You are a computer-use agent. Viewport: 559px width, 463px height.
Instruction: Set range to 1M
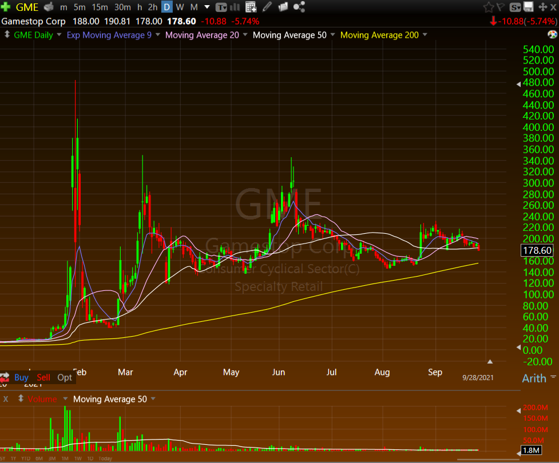coord(65,458)
